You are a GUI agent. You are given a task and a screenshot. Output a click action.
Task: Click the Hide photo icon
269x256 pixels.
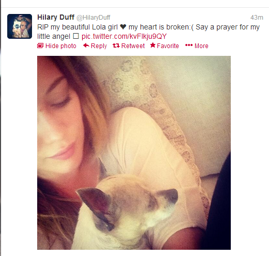(40, 46)
